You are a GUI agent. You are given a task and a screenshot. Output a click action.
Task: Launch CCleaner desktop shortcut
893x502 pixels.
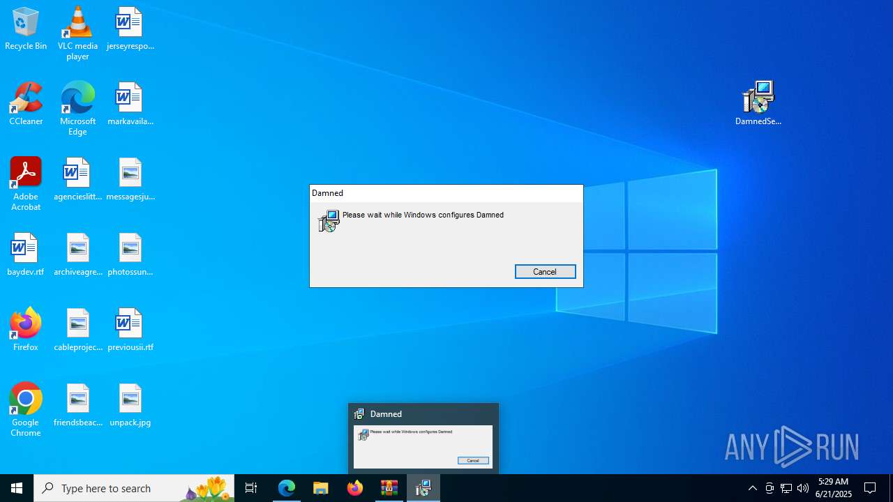[x=26, y=105]
